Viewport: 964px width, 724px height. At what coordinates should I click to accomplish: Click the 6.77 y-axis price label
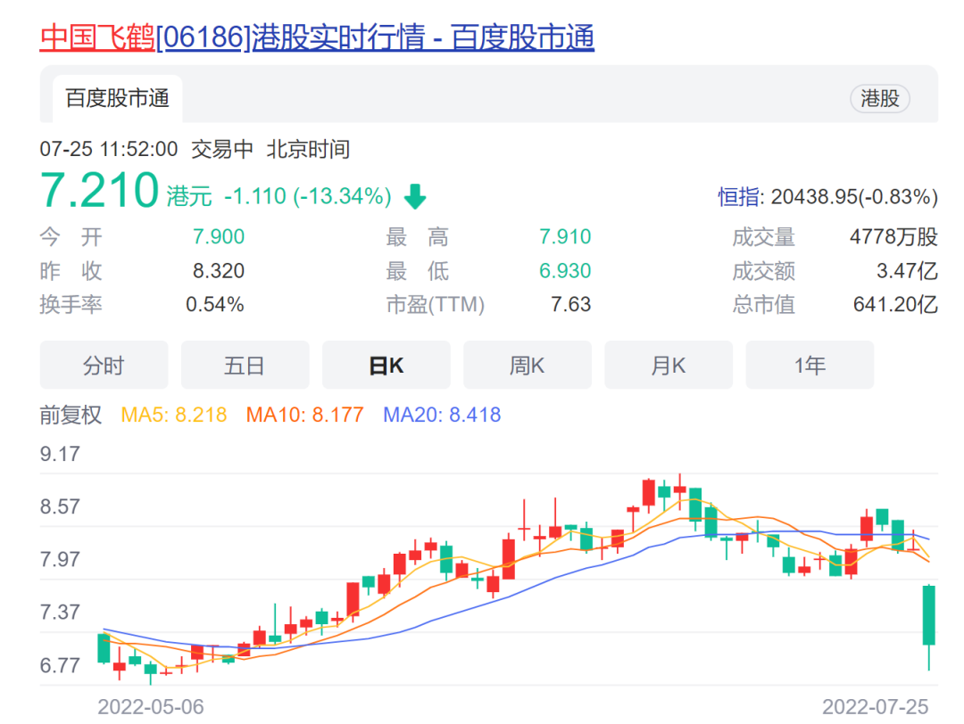pos(61,665)
